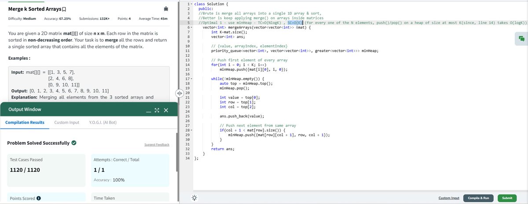Viewport: 528px width, 204px height.
Task: Click code line 'vector<int> ans;'
Action: (x=228, y=36)
